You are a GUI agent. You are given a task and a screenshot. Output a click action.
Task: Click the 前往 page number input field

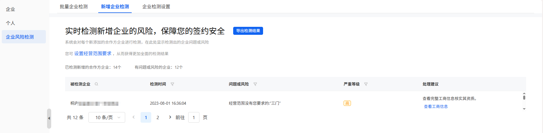coord(194,117)
